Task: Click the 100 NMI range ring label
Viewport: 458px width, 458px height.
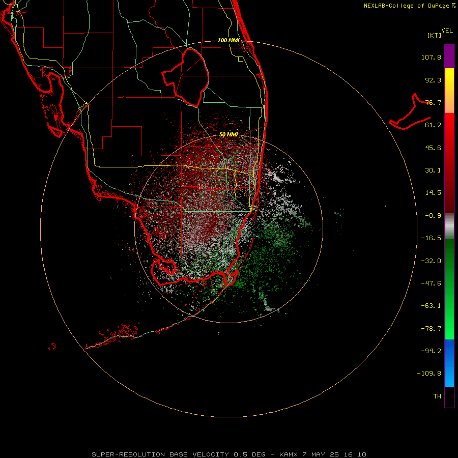Action: click(228, 40)
